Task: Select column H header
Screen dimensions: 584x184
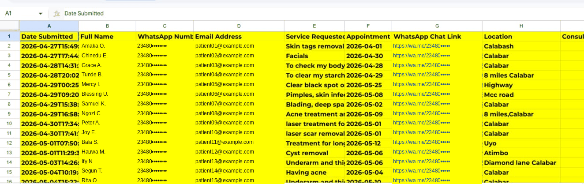Action: coord(521,26)
